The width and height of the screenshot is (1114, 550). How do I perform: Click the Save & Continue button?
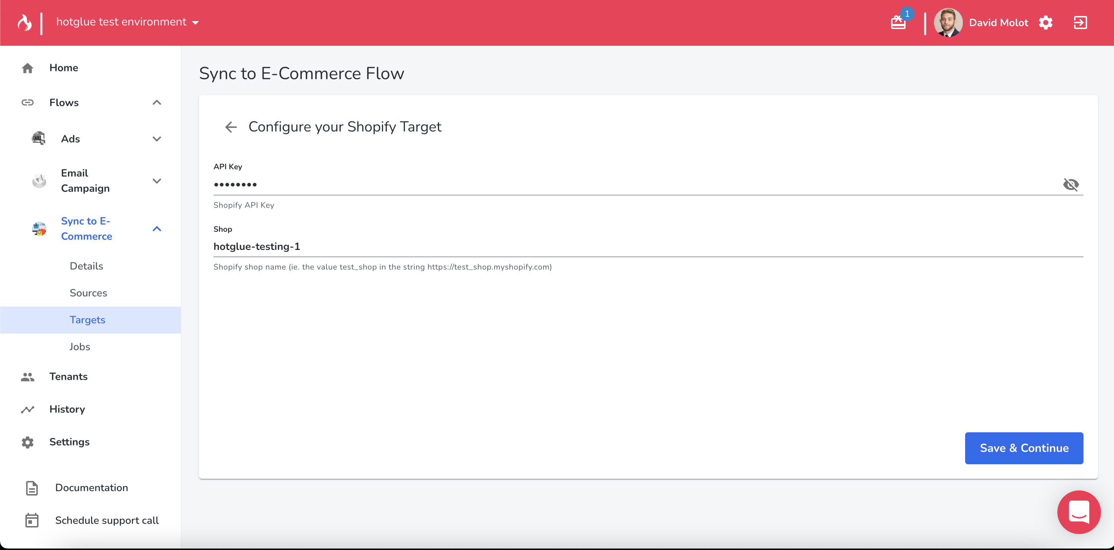tap(1024, 448)
